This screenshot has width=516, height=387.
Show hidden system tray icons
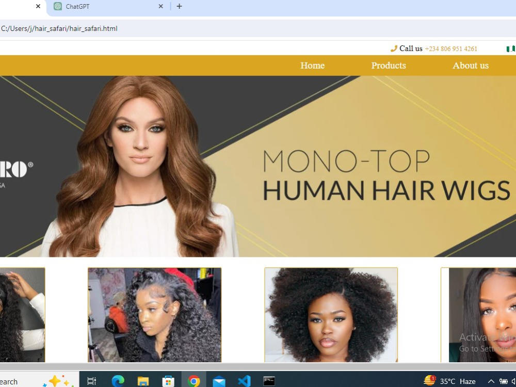pyautogui.click(x=491, y=381)
